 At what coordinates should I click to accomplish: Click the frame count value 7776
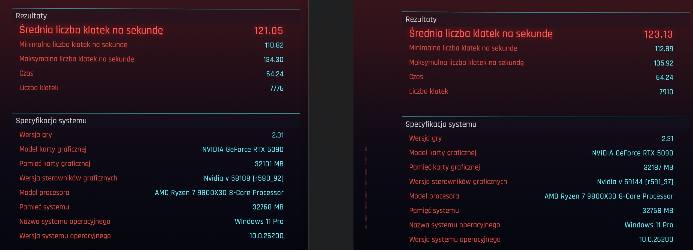276,88
